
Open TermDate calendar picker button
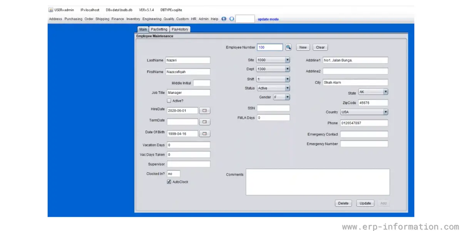click(205, 122)
